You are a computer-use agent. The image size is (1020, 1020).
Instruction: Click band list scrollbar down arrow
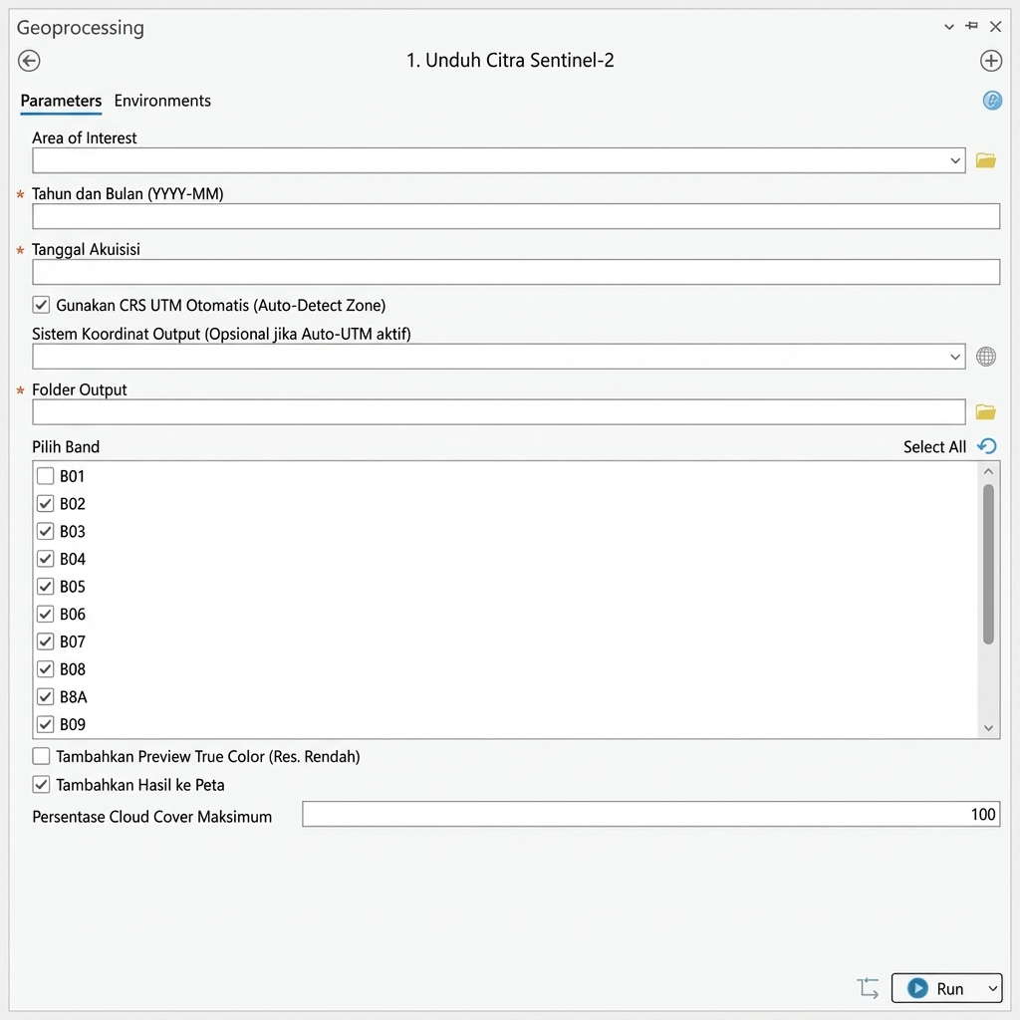click(988, 728)
